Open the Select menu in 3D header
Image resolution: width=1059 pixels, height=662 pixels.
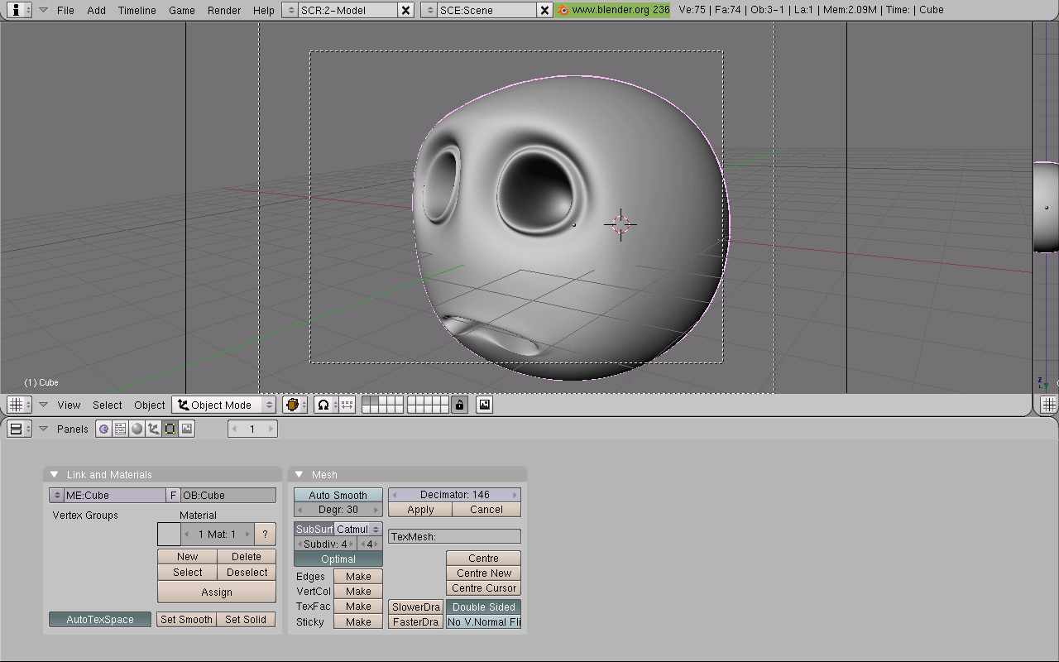click(x=107, y=405)
